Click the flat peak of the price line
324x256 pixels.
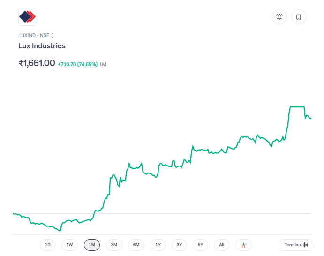(297, 107)
